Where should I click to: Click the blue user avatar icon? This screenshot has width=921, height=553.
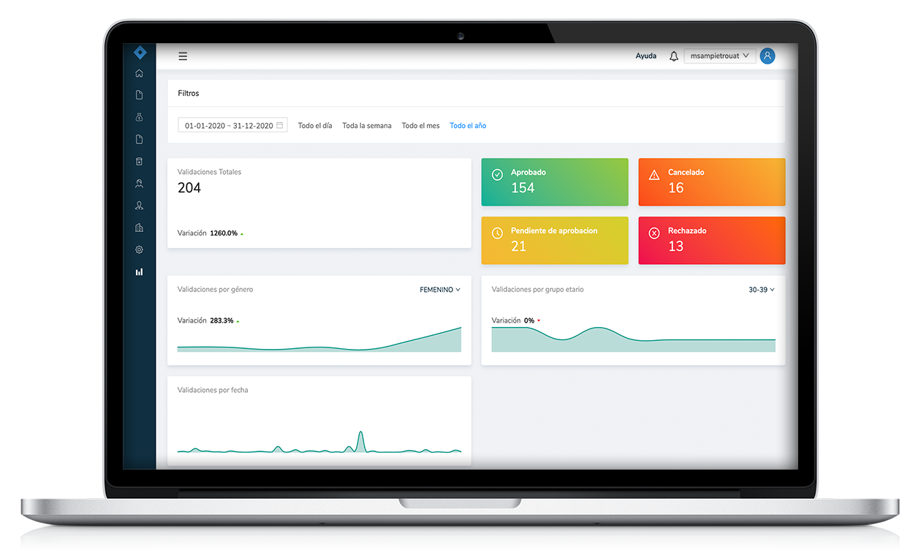point(767,56)
